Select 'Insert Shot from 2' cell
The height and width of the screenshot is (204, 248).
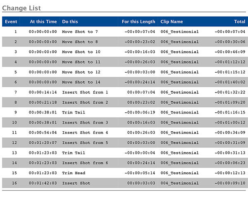point(85,102)
